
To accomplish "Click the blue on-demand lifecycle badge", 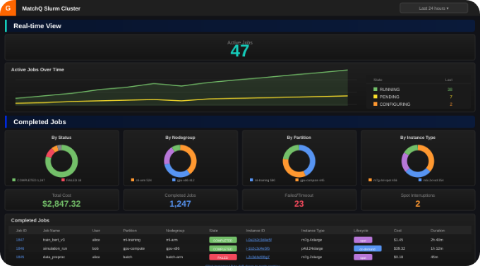I will 367,248.
